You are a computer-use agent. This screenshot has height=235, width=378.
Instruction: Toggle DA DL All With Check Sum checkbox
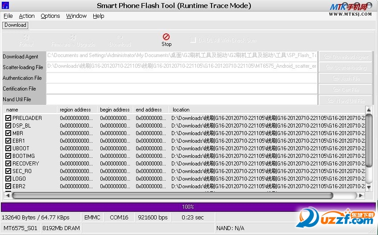pyautogui.click(x=193, y=40)
